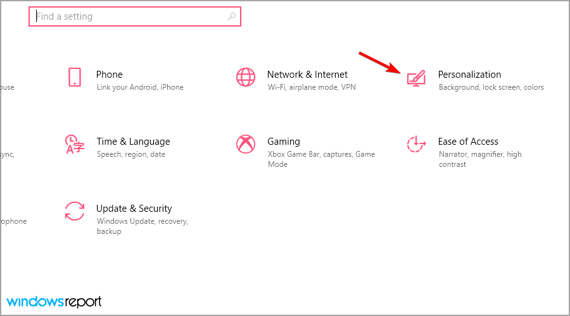Screen dimensions: 570x316
Task: Go to Update & Security title
Action: point(134,209)
